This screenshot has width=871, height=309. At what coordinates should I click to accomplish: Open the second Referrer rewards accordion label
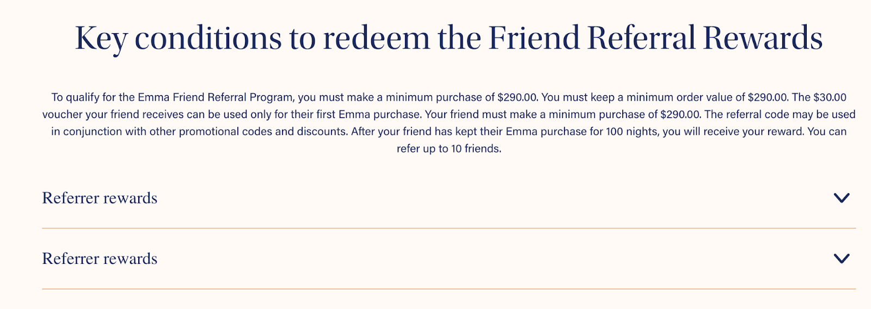100,258
